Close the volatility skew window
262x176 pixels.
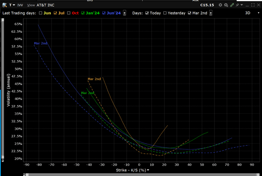click(258, 5)
